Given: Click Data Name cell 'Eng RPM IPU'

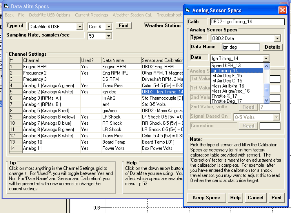Looking at the screenshot, I should [x=121, y=73].
